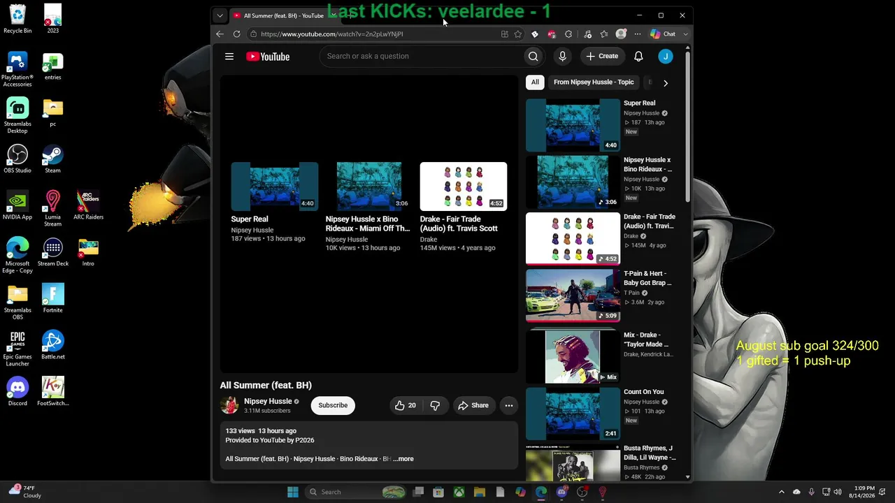
Task: Open Edge profile avatar in toolbar
Action: pos(621,34)
